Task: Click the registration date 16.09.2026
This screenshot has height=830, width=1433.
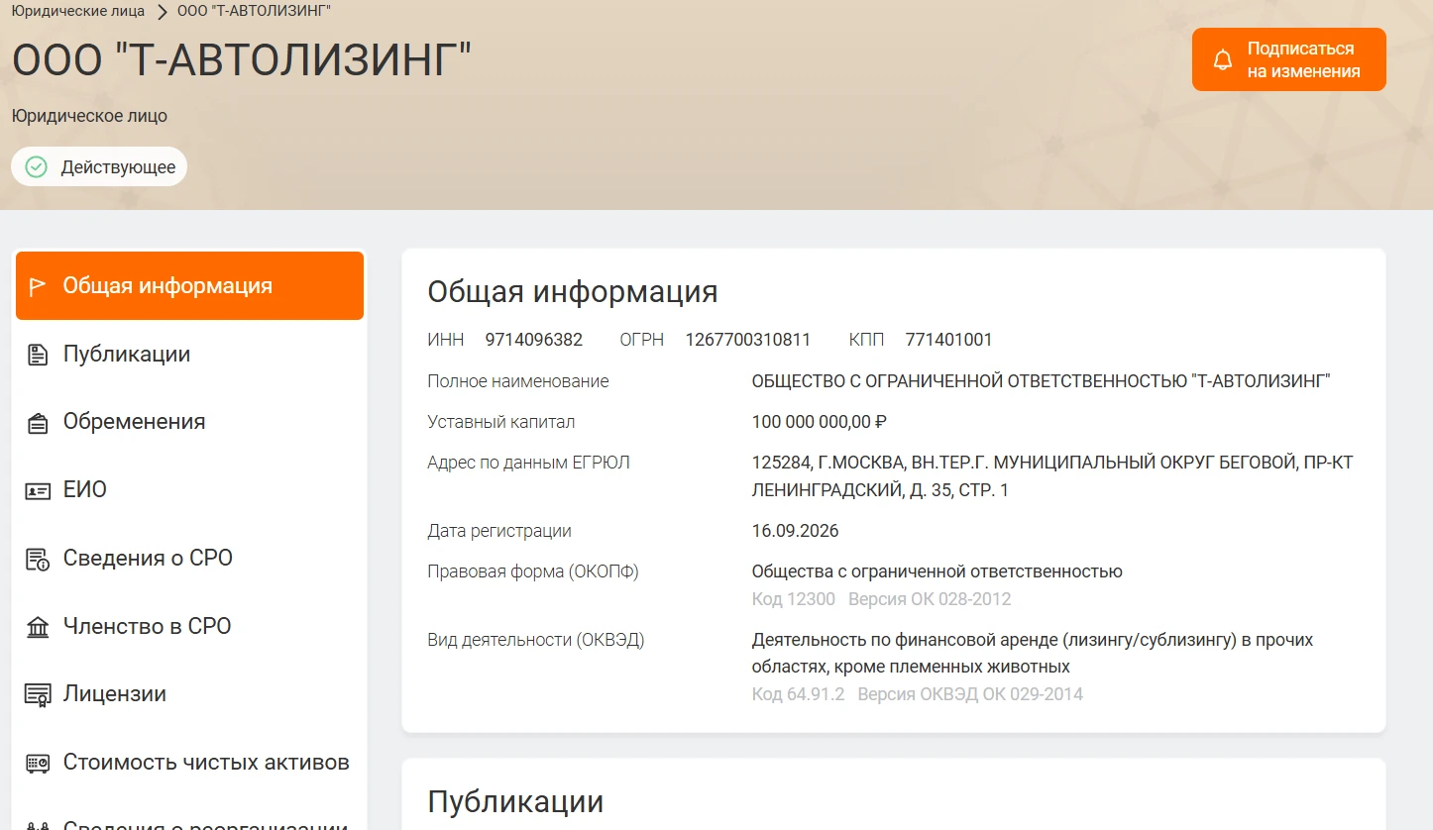Action: tap(796, 531)
